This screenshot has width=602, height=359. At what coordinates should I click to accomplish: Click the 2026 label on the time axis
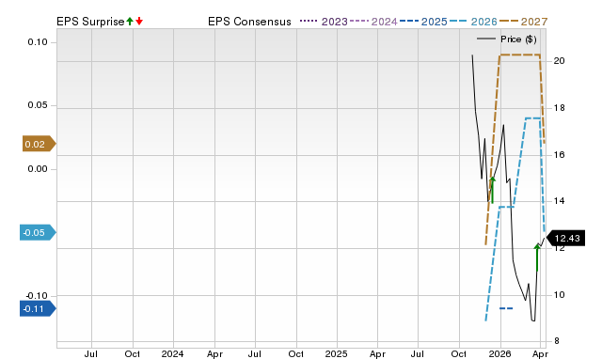pos(499,353)
